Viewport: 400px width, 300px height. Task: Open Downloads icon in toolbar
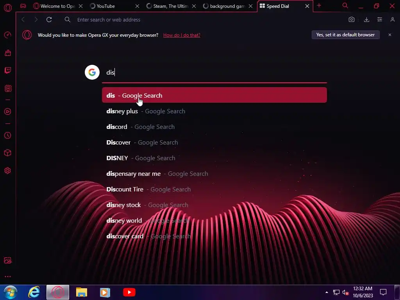[366, 20]
